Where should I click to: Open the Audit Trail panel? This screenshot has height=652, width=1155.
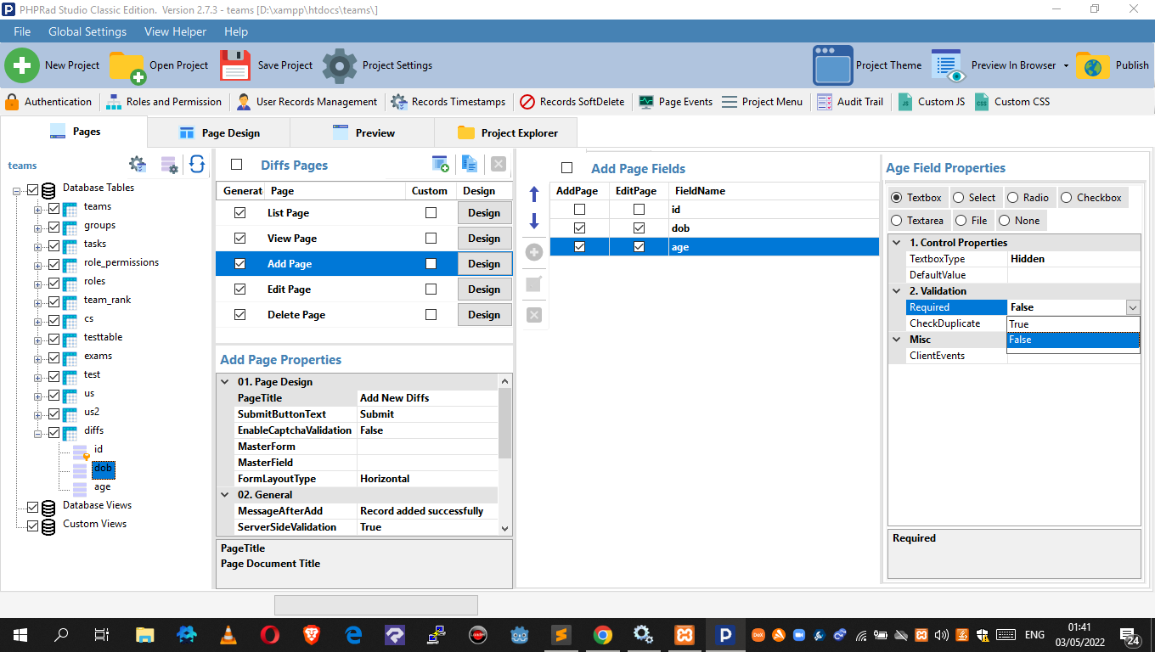click(849, 101)
